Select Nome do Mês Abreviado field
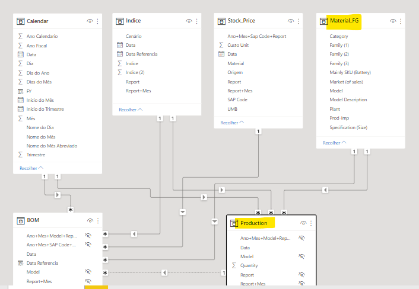Screen dimensions: 419x289 tap(52, 146)
